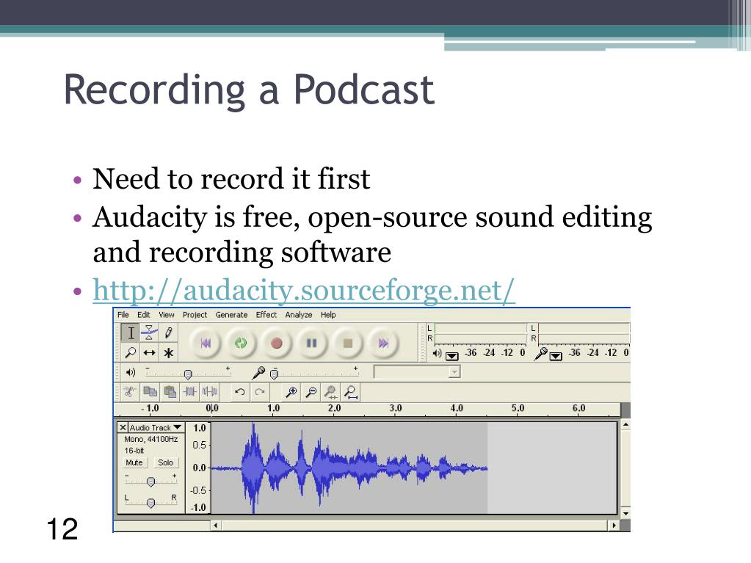Click the Pause button
751x563 pixels.
(x=312, y=344)
